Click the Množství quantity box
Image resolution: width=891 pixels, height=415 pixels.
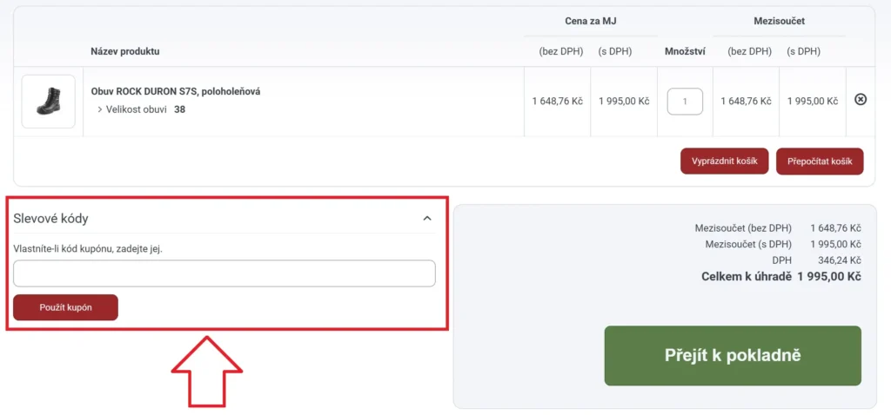685,102
